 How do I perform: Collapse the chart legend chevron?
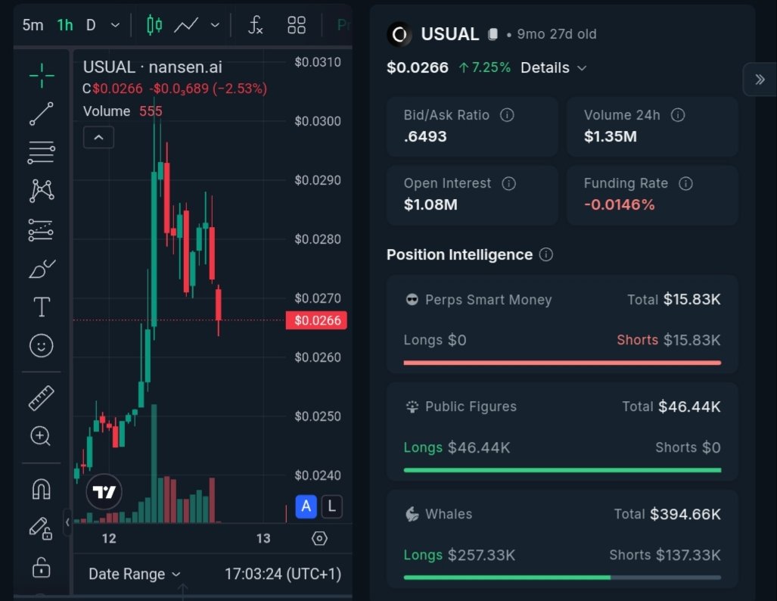click(x=98, y=137)
